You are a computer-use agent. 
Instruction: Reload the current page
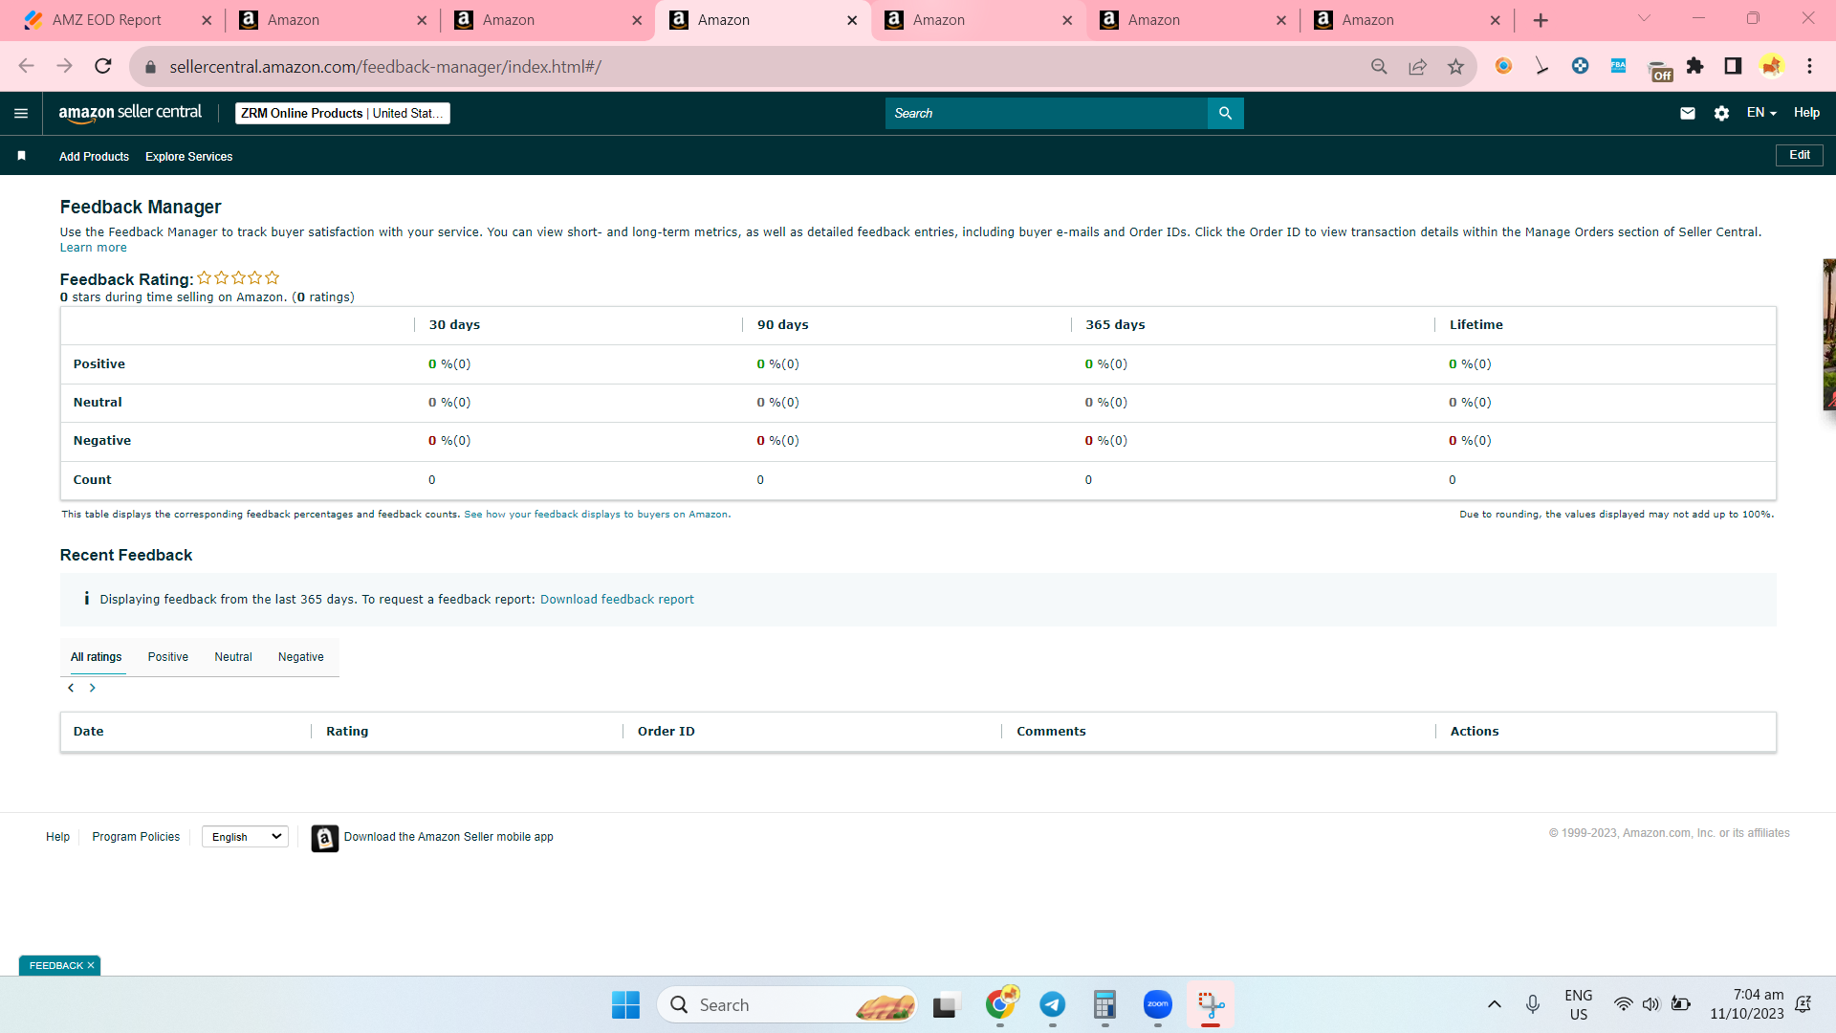coord(103,66)
